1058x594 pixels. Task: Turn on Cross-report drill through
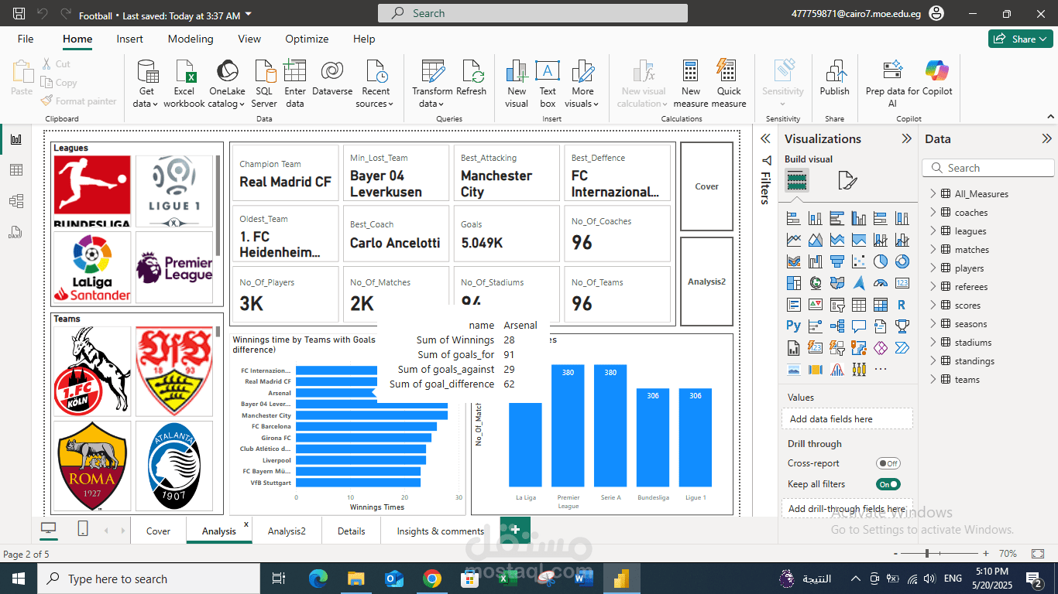[888, 463]
